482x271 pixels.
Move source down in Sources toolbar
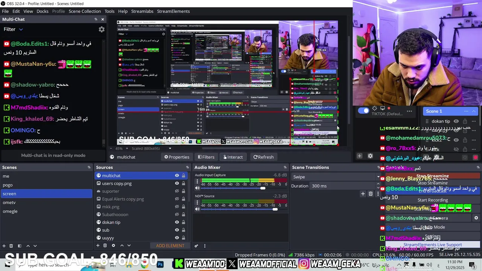[129, 245]
